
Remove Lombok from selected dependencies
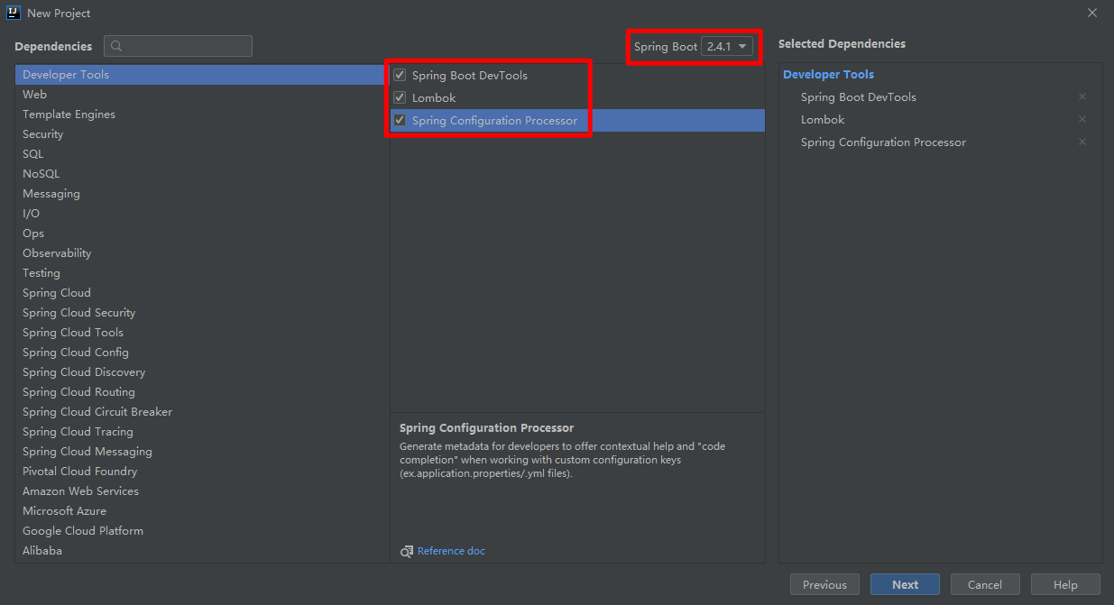(x=1082, y=120)
